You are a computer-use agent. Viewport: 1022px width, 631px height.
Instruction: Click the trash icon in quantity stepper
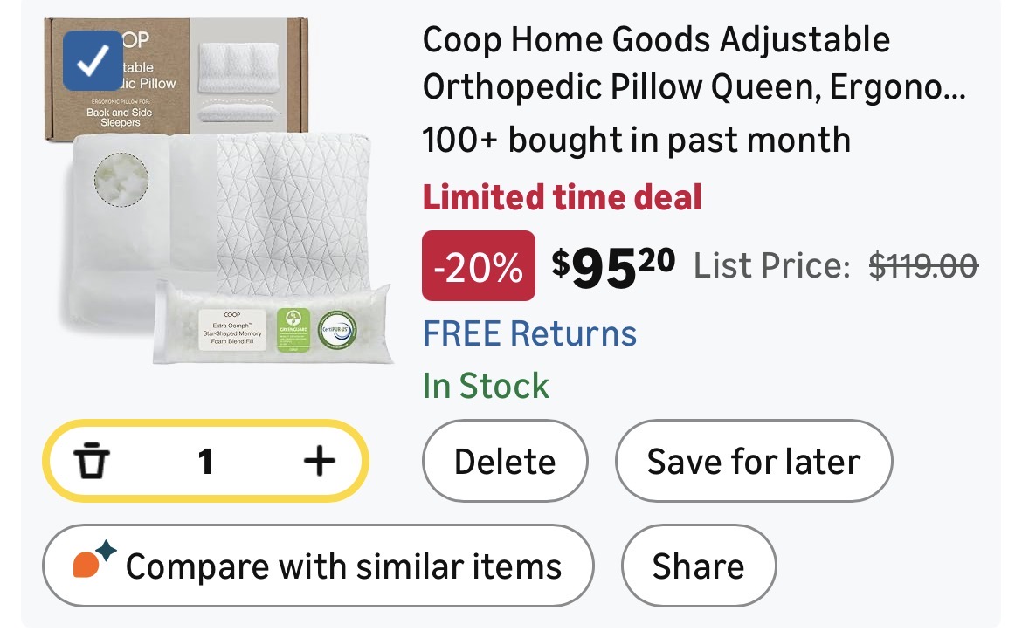pos(91,461)
